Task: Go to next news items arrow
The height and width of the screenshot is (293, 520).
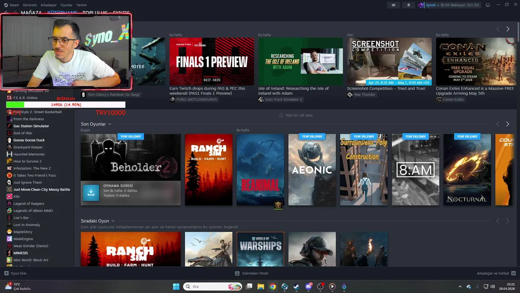Action: point(507,29)
